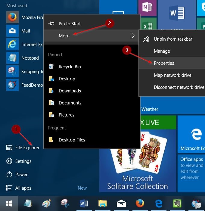The width and height of the screenshot is (205, 211).
Task: Open Microsoft Edge on the taskbar
Action: (159, 203)
